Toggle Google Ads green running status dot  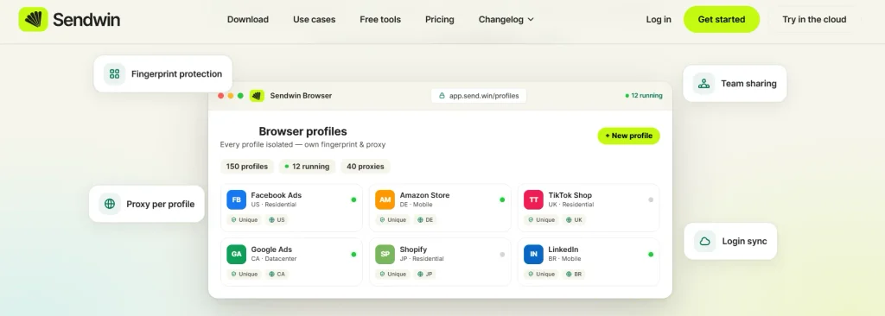pyautogui.click(x=353, y=255)
